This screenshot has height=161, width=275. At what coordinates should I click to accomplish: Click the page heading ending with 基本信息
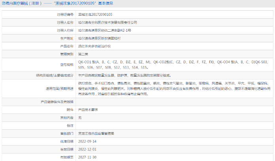click(57, 3)
